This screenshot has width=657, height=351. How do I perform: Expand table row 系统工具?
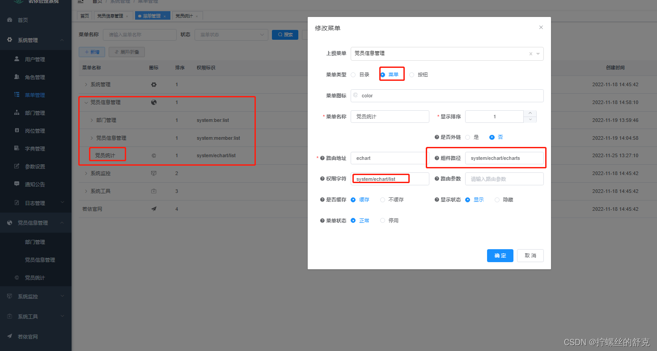[x=86, y=191]
